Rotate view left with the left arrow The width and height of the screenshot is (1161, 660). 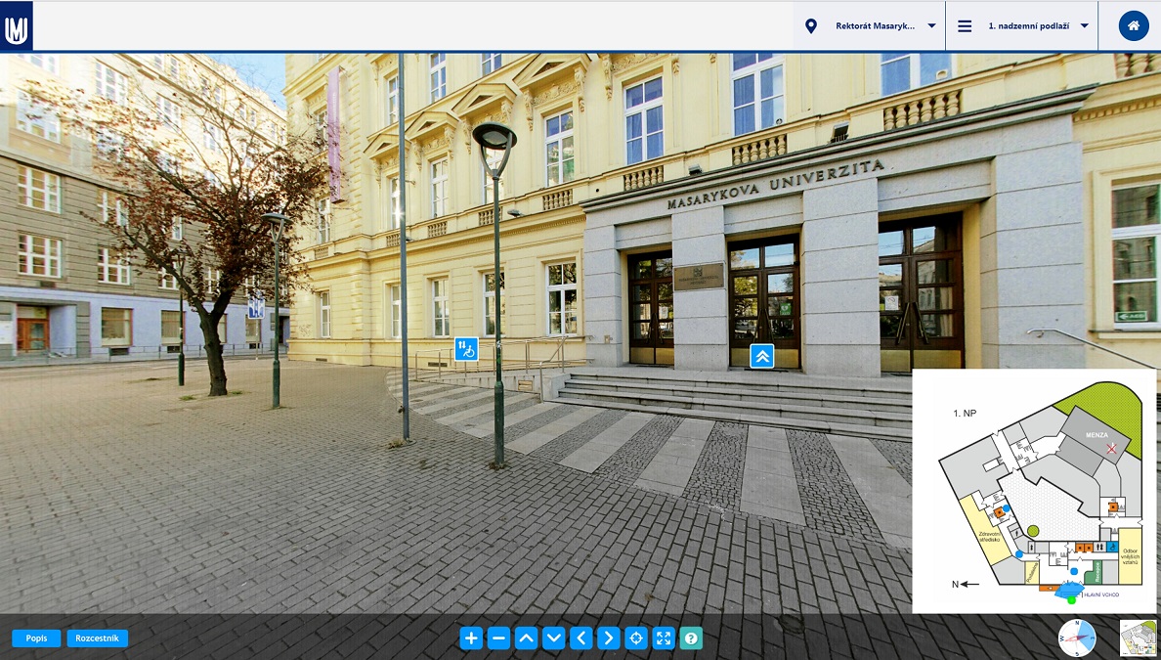[581, 638]
